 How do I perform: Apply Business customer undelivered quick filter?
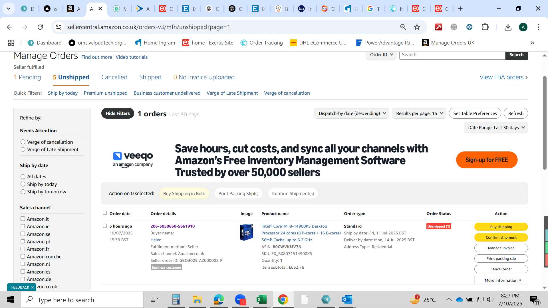(167, 93)
